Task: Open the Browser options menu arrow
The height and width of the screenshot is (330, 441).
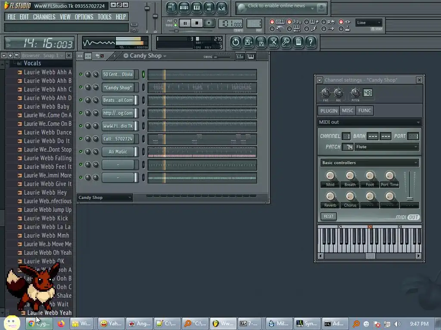Action: 3,55
